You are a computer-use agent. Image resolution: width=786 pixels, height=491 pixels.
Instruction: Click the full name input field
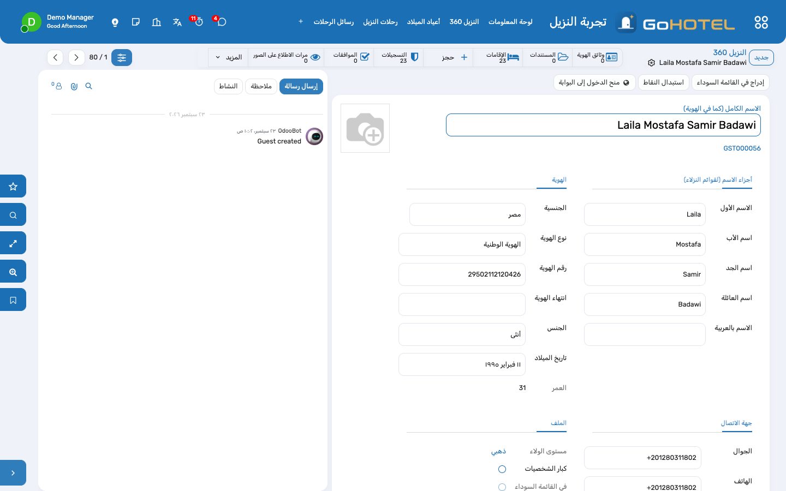[603, 125]
